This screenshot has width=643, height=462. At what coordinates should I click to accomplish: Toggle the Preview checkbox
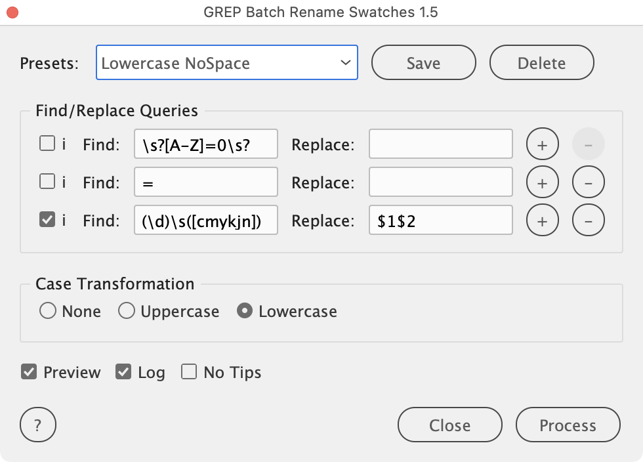point(29,372)
